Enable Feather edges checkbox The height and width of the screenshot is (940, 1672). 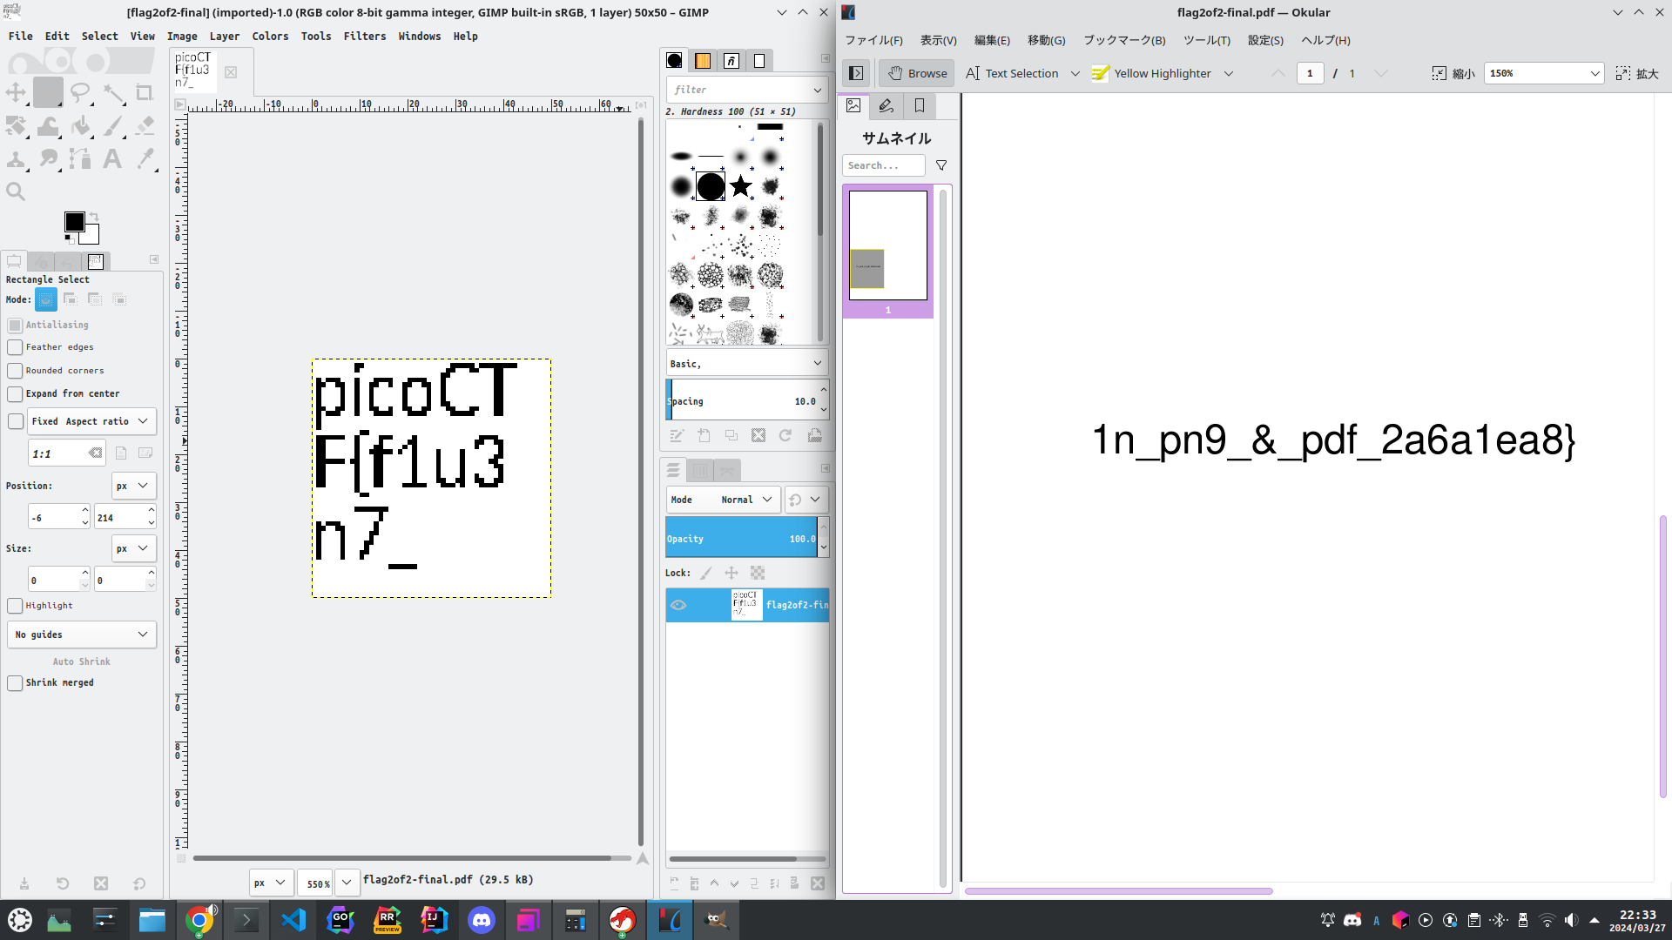[15, 347]
